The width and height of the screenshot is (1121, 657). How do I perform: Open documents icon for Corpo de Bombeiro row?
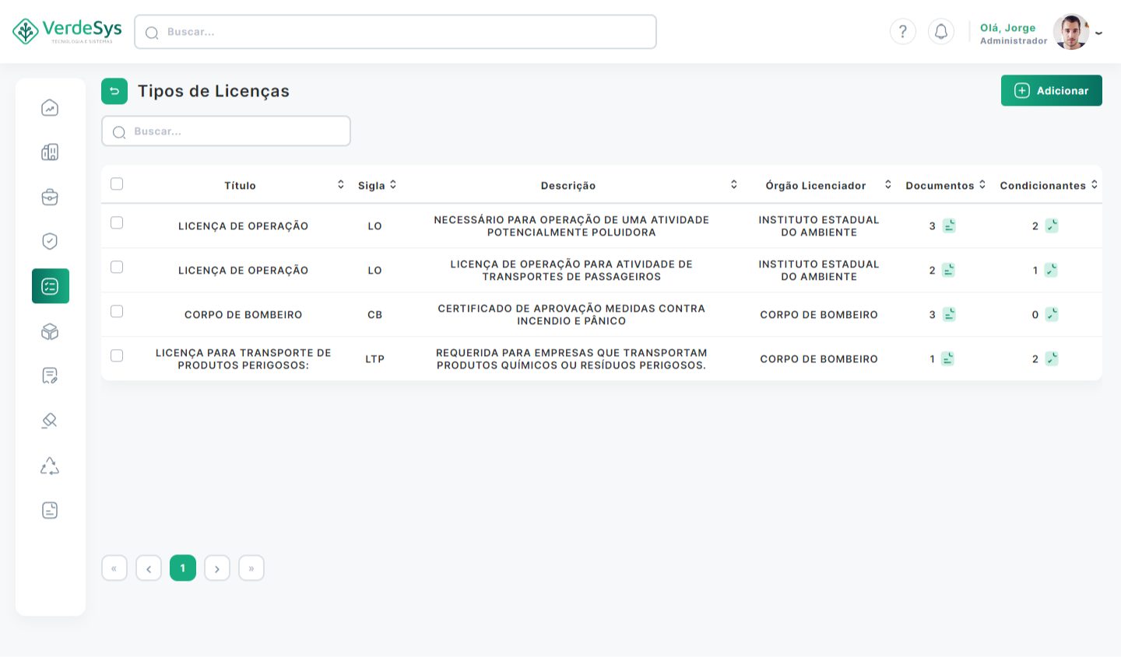(948, 315)
